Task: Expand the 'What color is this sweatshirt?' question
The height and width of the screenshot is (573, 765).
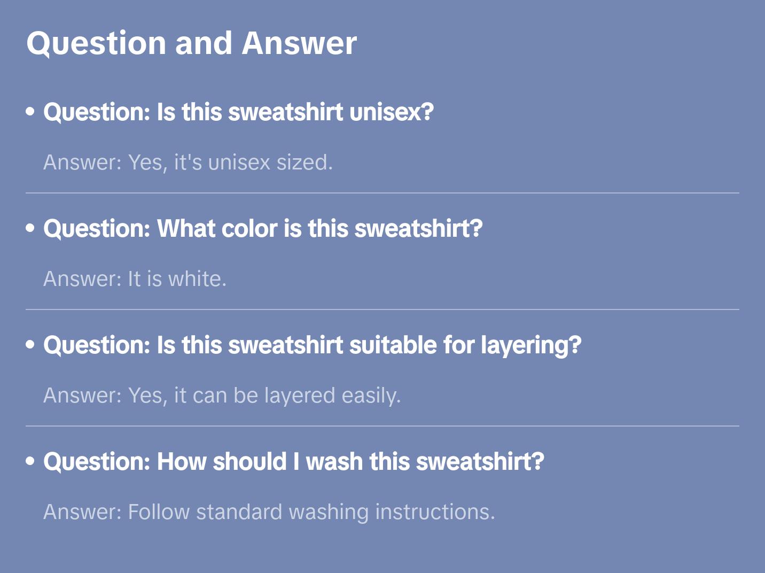Action: (263, 229)
